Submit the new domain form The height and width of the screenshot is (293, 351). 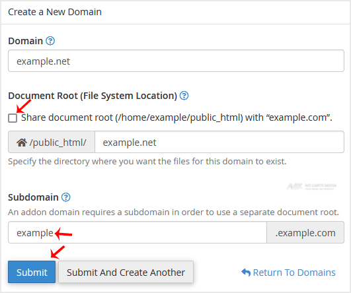(32, 272)
